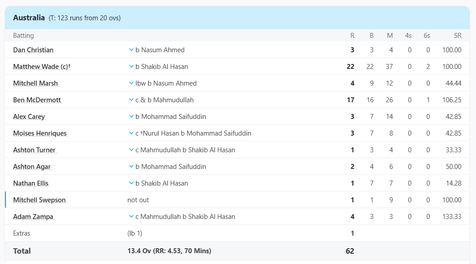476x264 pixels.
Task: Expand Dan Christian's dismissal details chevron
Action: [x=131, y=50]
